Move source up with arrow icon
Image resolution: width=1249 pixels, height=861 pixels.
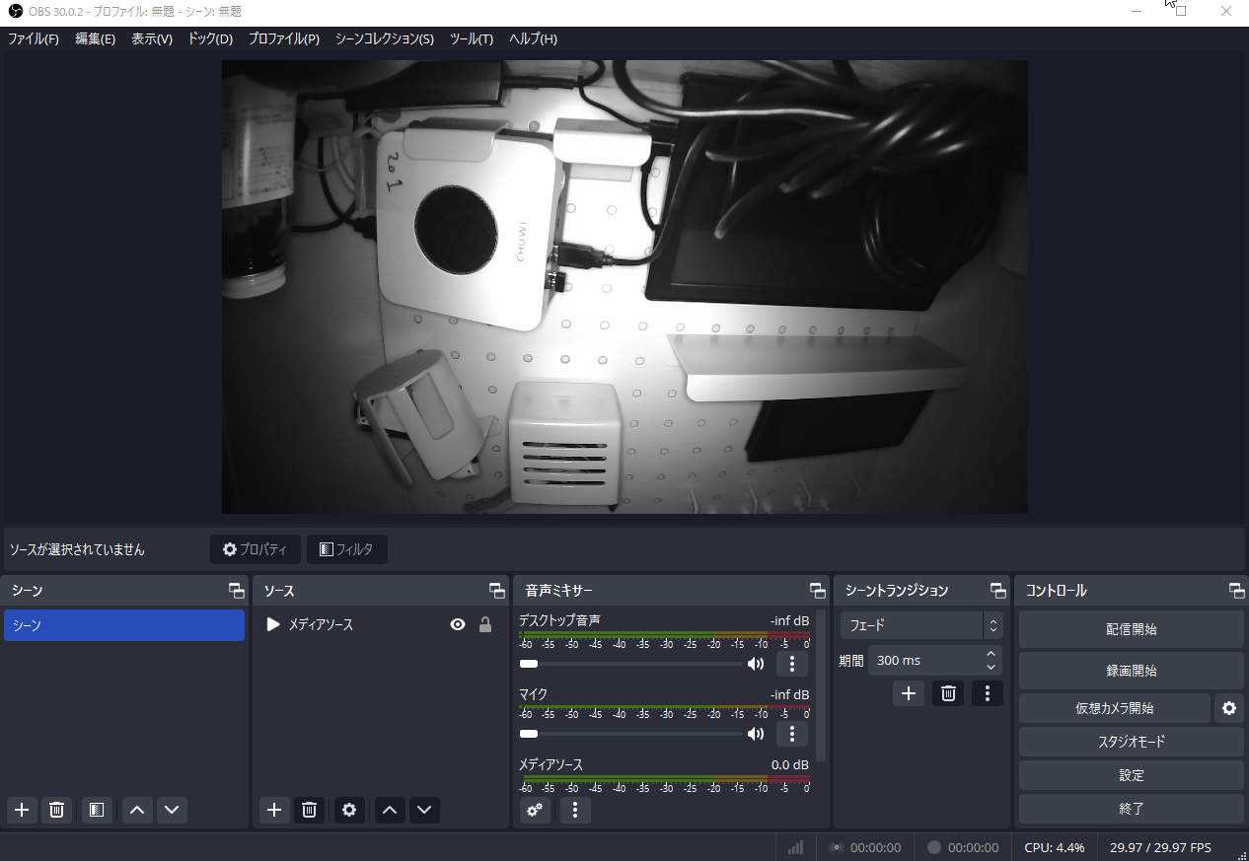pyautogui.click(x=390, y=810)
